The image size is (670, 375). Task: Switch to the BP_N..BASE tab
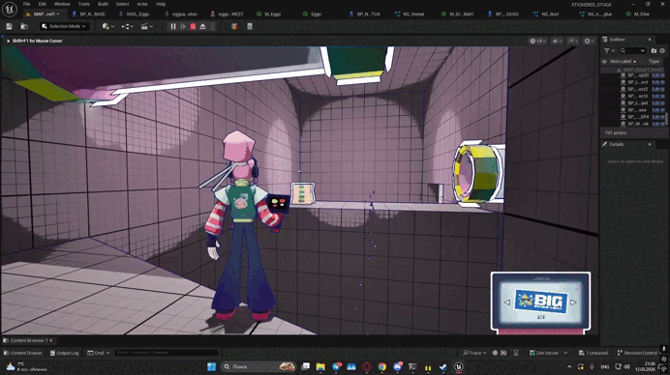(x=88, y=14)
